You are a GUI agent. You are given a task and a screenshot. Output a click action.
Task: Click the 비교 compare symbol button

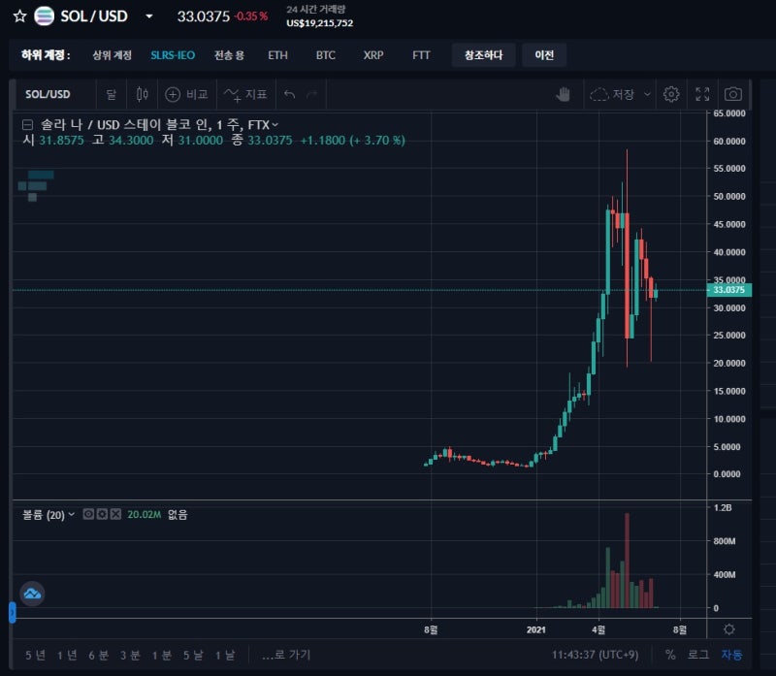186,94
